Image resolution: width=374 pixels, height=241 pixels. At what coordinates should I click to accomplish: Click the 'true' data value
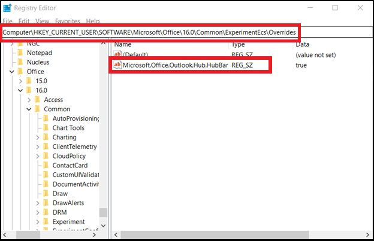(x=301, y=65)
